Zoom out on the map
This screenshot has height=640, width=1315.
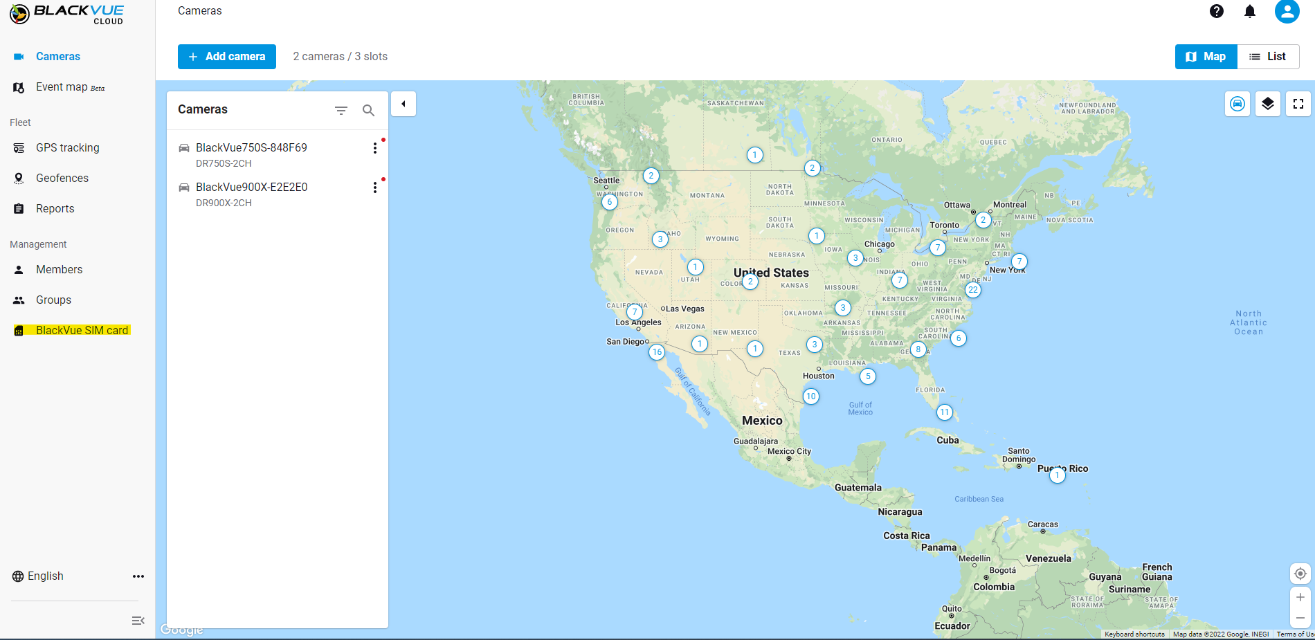1300,618
